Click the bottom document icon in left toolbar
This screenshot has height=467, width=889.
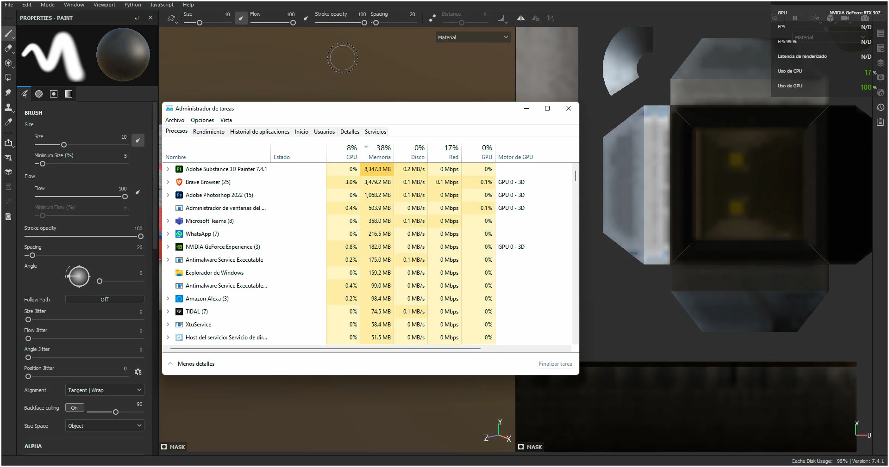8,216
